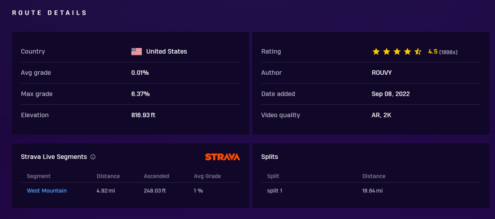Click the Strava Live Segments info icon

[x=93, y=157]
